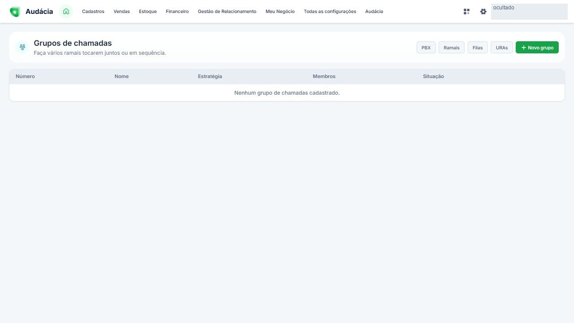The height and width of the screenshot is (323, 574).
Task: Switch to the Ramais page
Action: tap(452, 48)
